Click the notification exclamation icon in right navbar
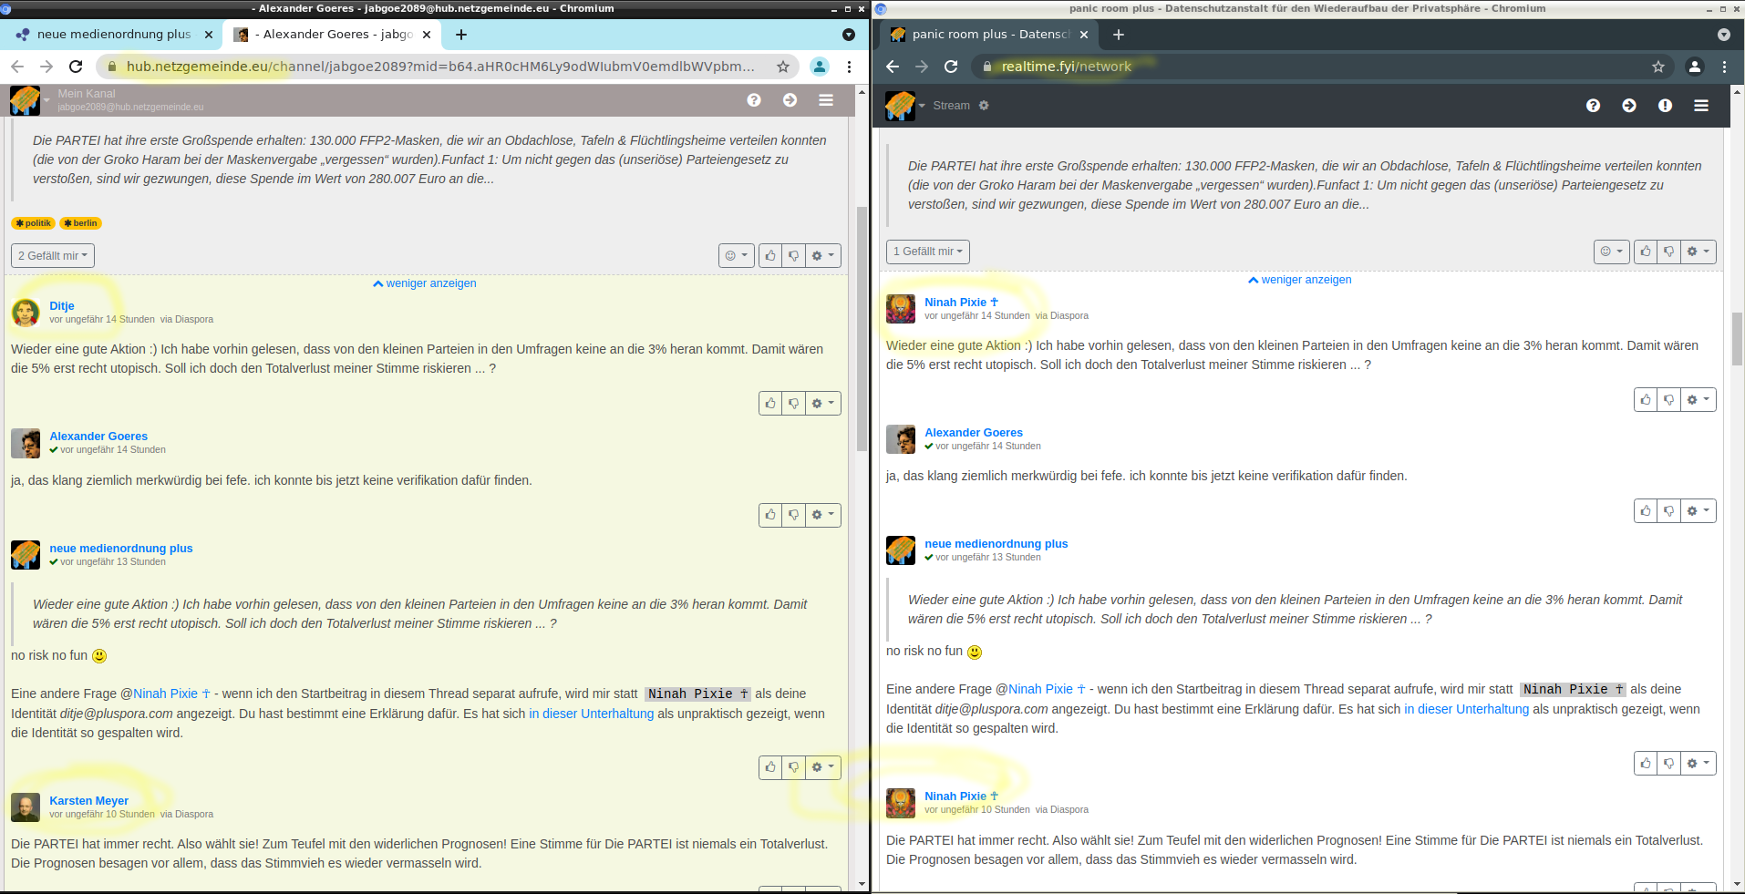The image size is (1745, 894). 1665,106
